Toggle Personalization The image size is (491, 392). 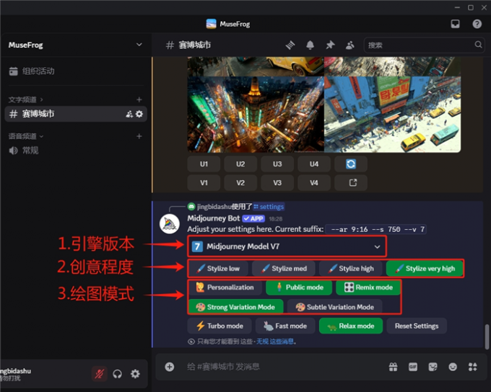point(225,288)
